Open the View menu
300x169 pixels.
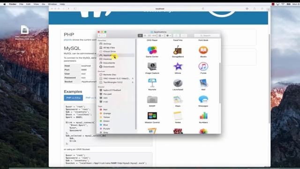point(36,4)
